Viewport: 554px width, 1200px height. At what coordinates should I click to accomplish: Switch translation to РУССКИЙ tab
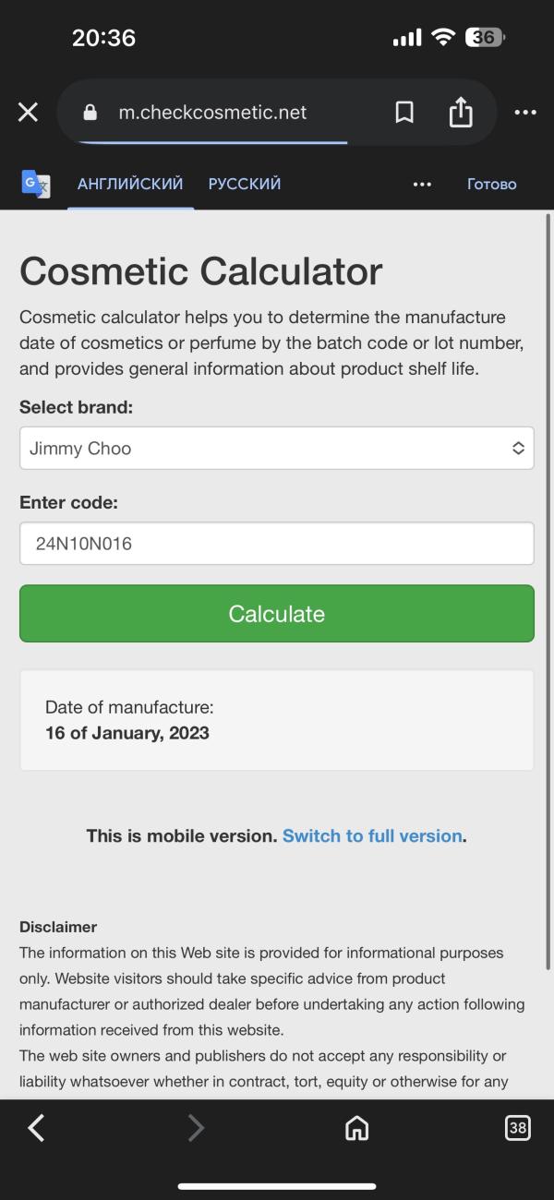coord(245,184)
